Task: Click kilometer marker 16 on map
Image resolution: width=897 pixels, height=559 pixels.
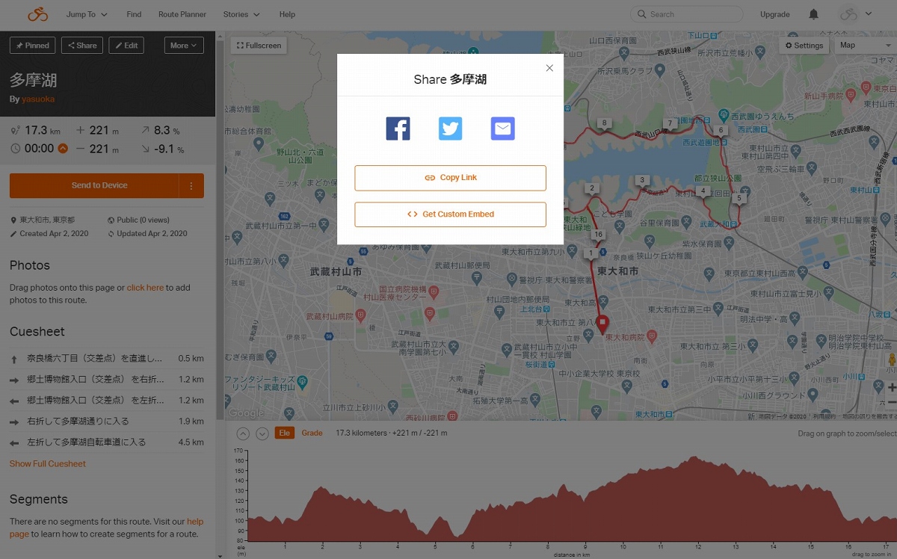Action: click(x=597, y=235)
